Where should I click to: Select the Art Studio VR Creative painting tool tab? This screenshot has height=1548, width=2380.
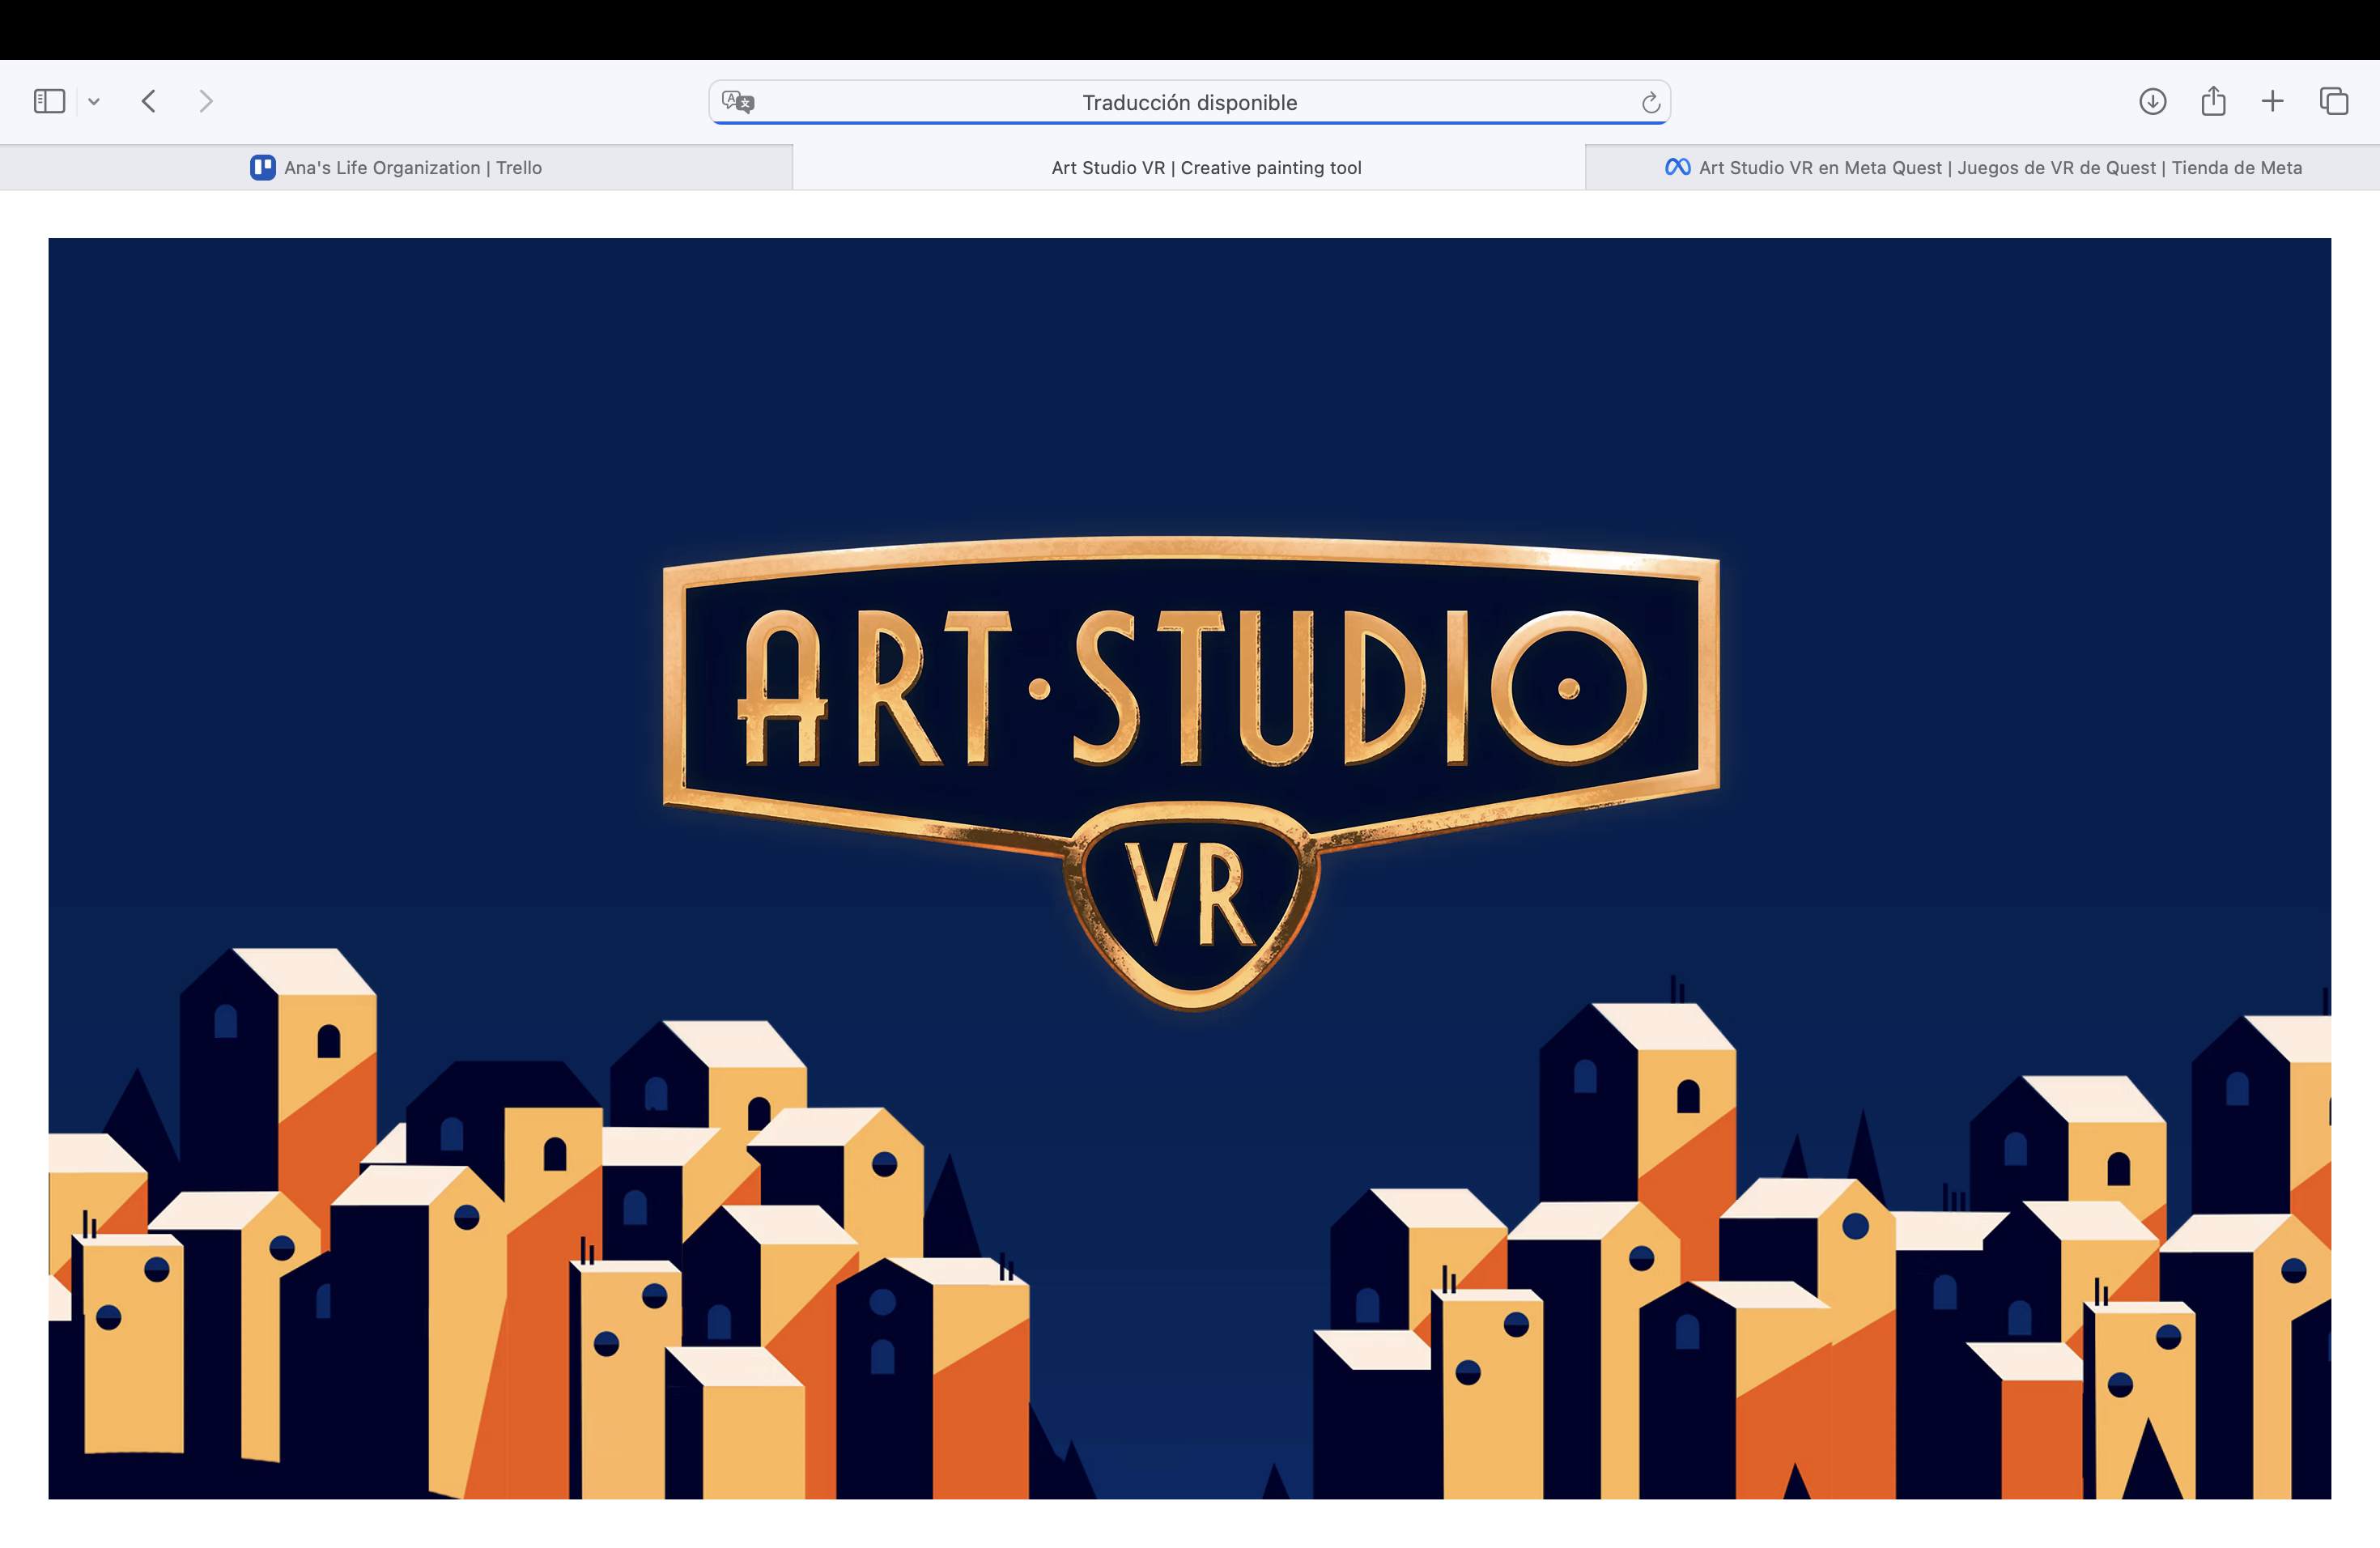pos(1206,168)
